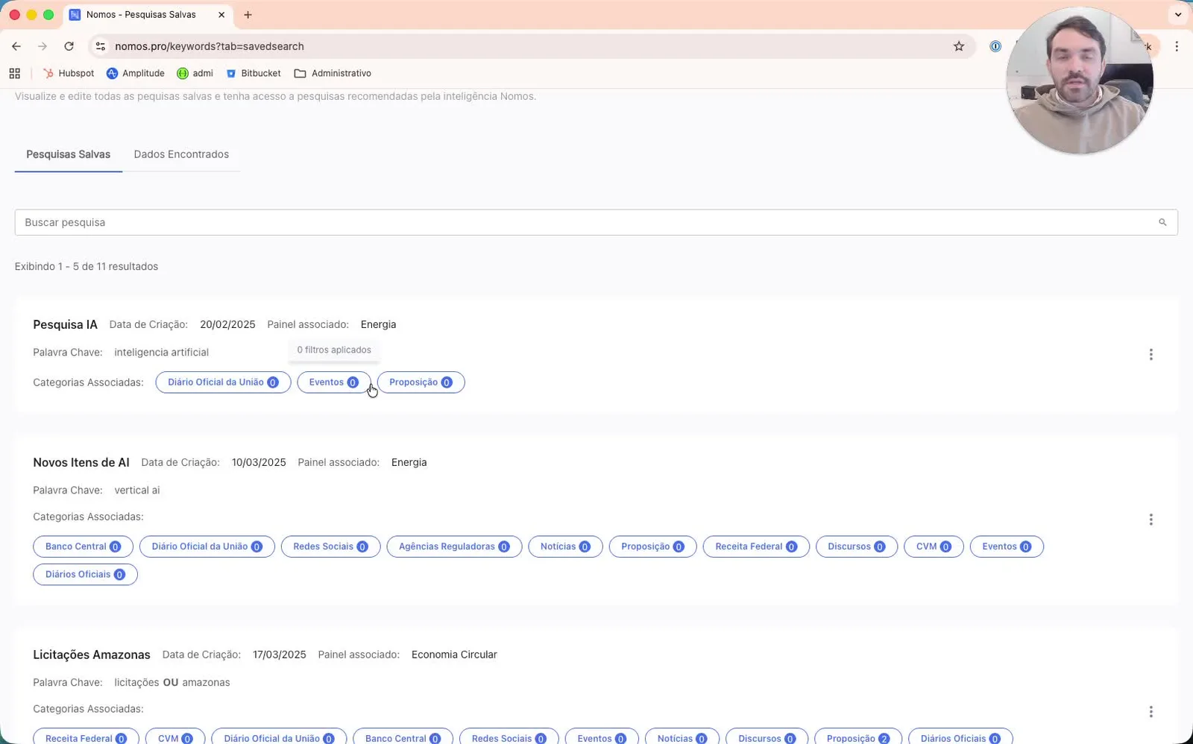Open the apps grid in bookmarks bar
This screenshot has width=1193, height=744.
click(15, 73)
